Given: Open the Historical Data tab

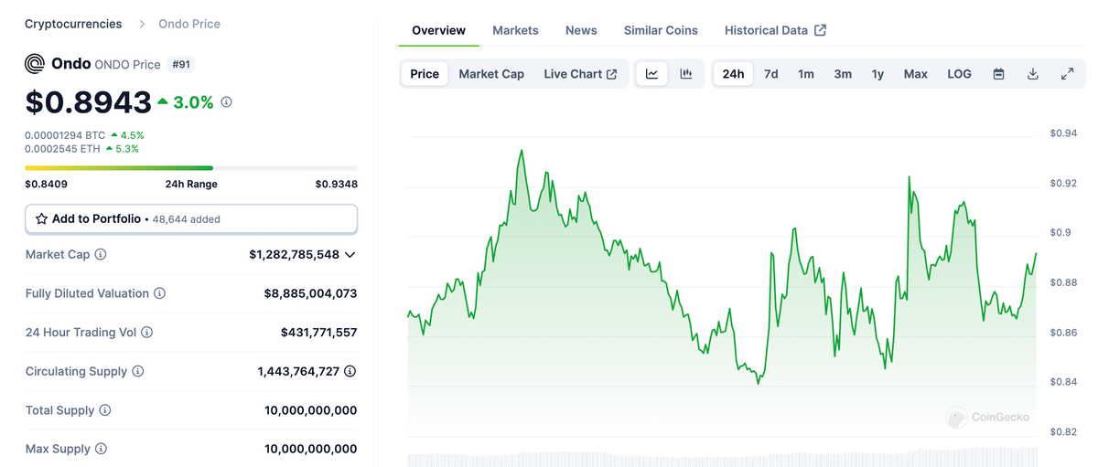Looking at the screenshot, I should (775, 30).
